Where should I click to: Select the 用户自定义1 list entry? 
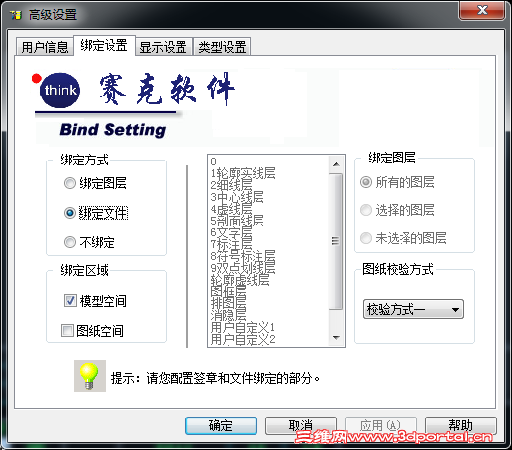pos(269,327)
